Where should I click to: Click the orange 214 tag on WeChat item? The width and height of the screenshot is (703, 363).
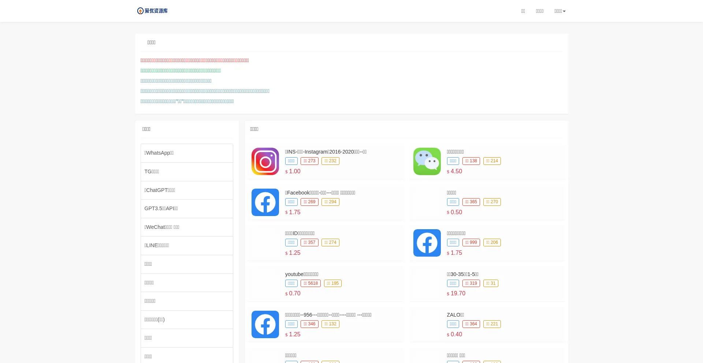click(x=492, y=161)
